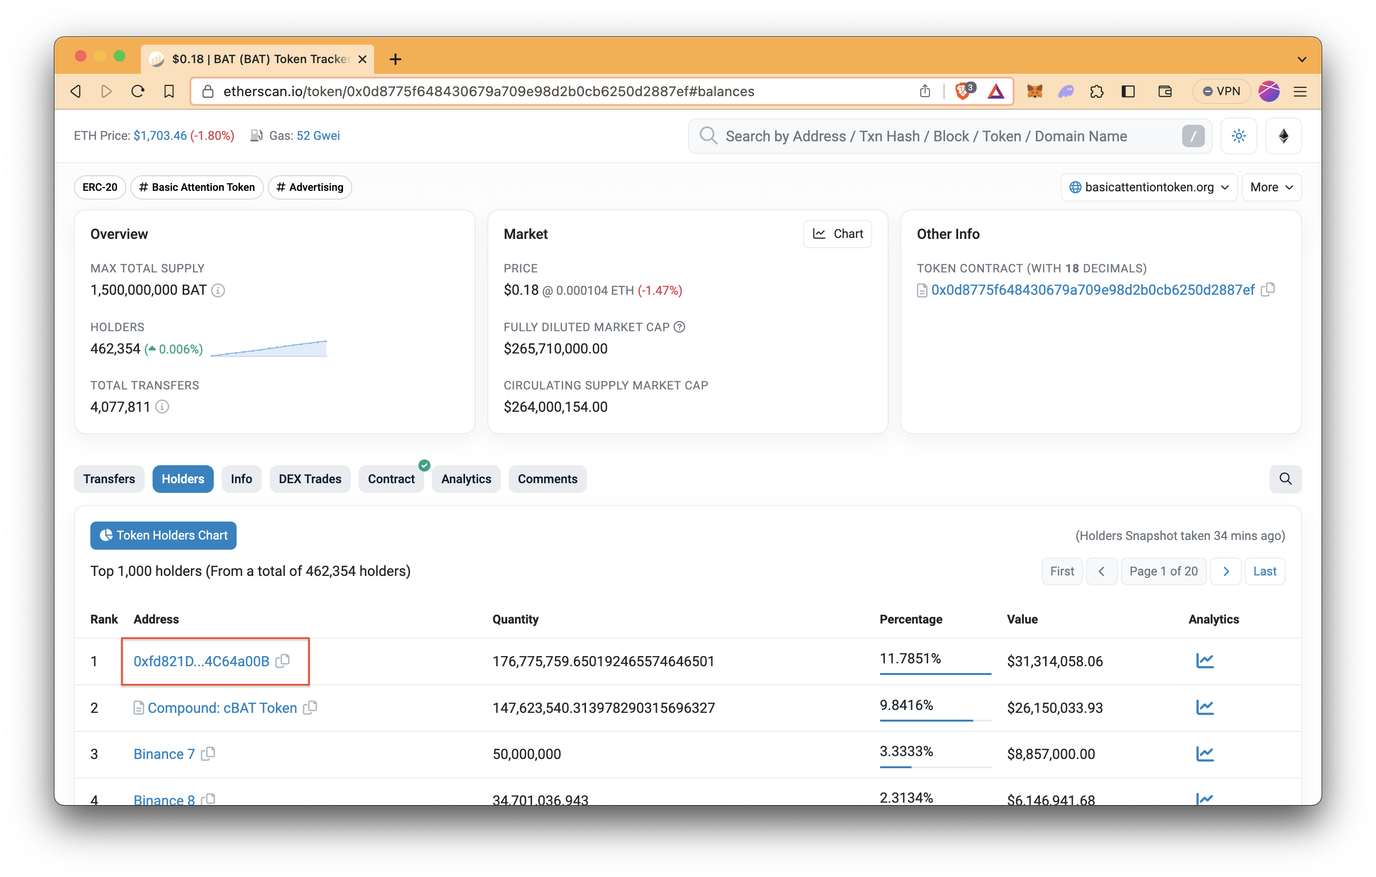
Task: Click the First page button
Action: point(1062,571)
